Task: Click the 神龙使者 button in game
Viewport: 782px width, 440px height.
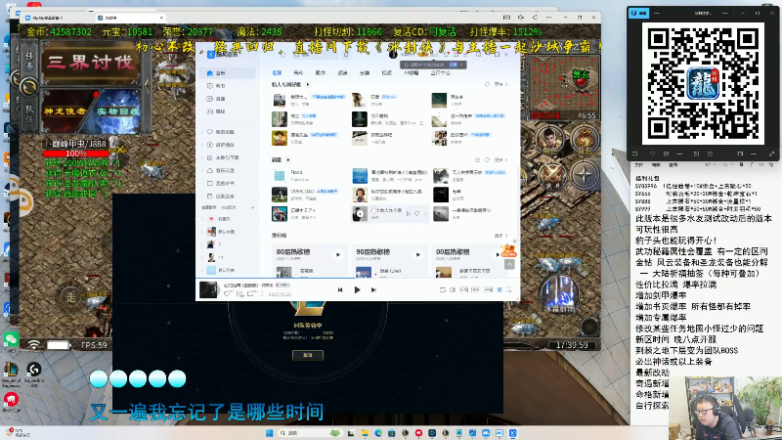Action: point(65,110)
